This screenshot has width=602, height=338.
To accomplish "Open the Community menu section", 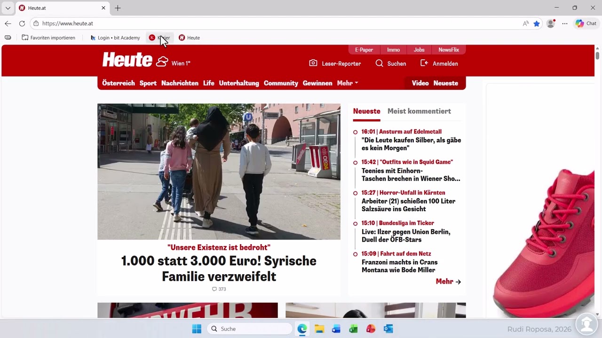I will 281,83.
